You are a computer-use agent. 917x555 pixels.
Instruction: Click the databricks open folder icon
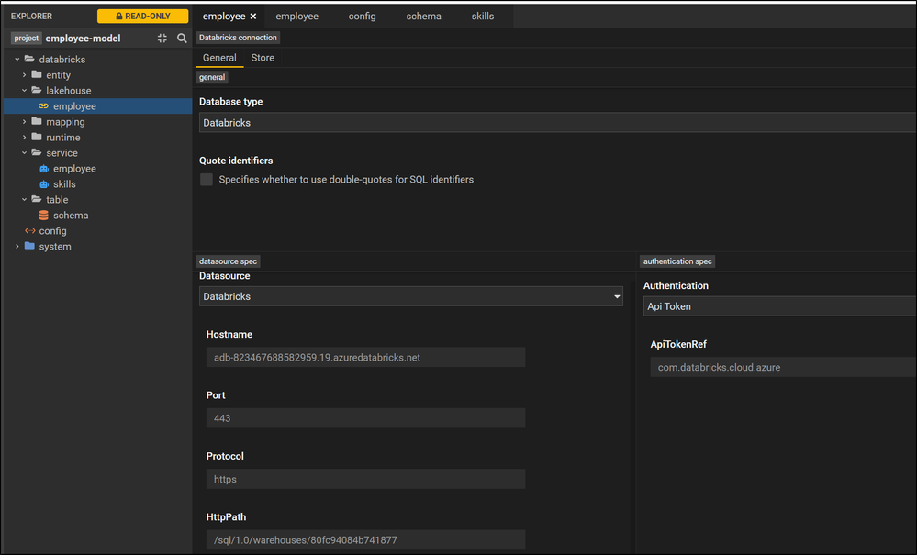(29, 59)
